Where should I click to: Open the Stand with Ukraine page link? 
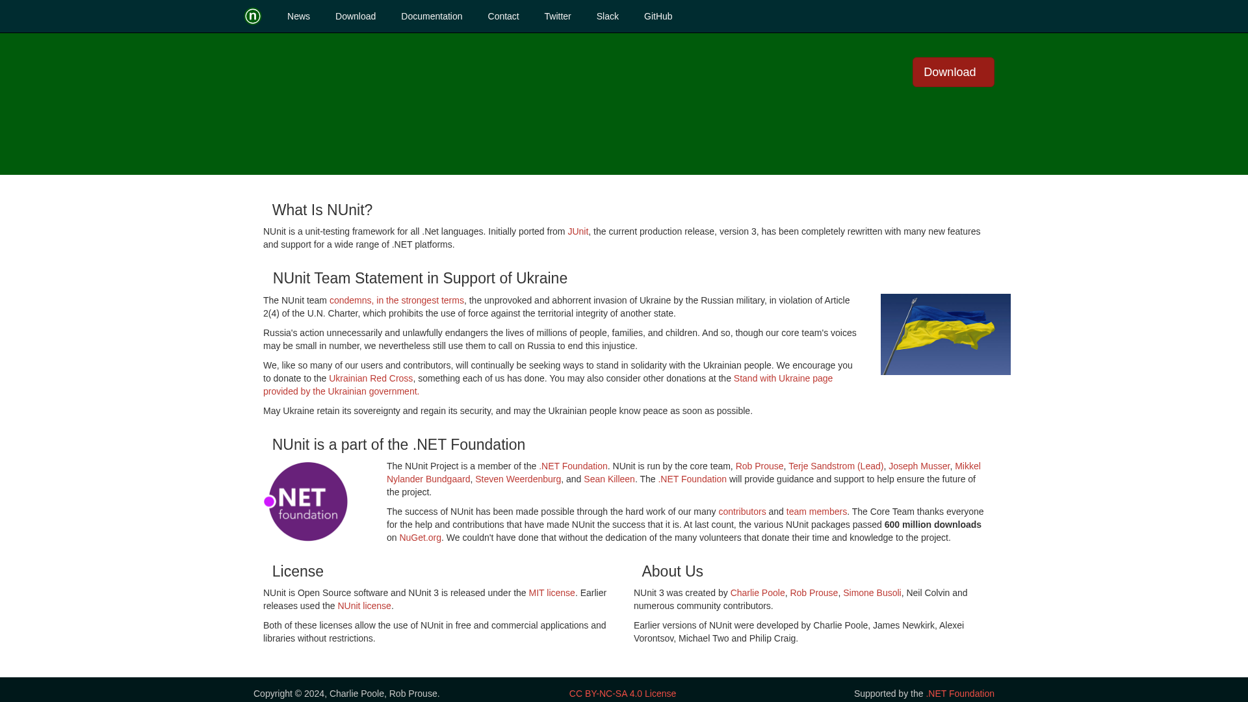click(783, 378)
